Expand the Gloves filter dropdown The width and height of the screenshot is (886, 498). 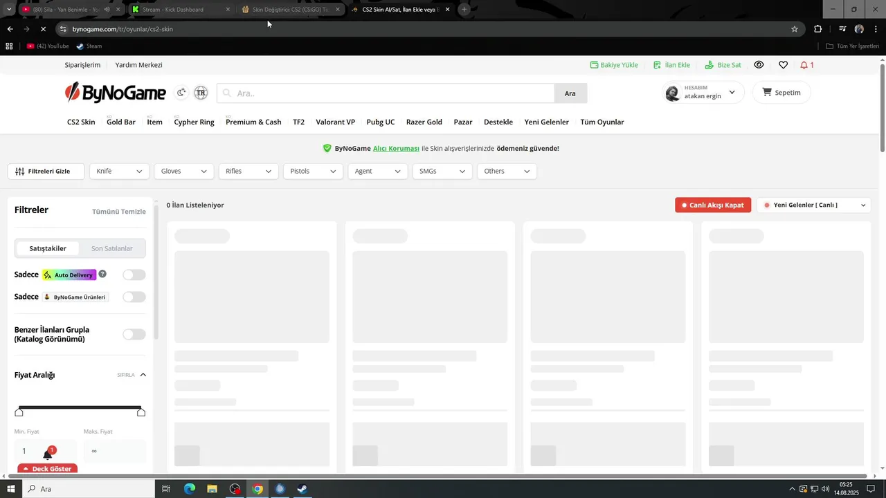[x=183, y=171]
